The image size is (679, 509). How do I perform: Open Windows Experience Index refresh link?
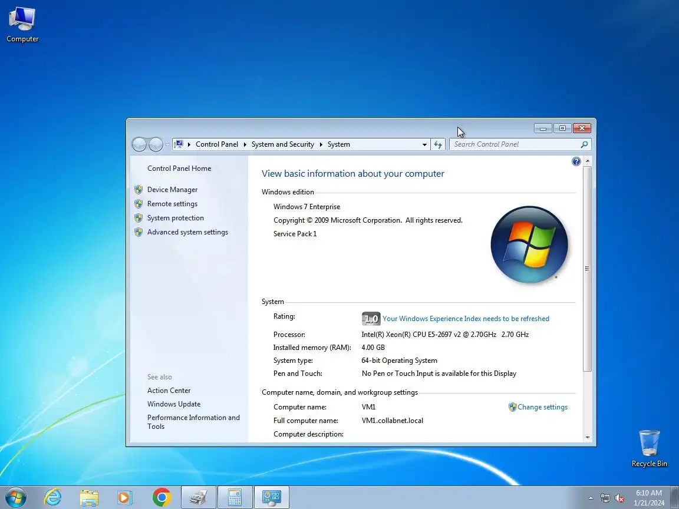466,319
